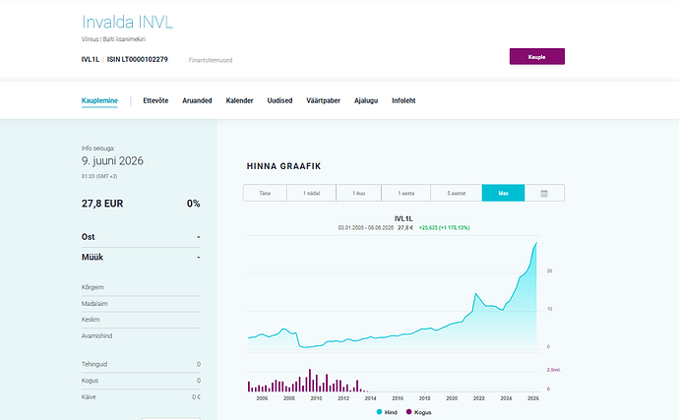Screen dimensions: 679x420
Task: Select the 1 nädal chart range
Action: [x=311, y=193]
